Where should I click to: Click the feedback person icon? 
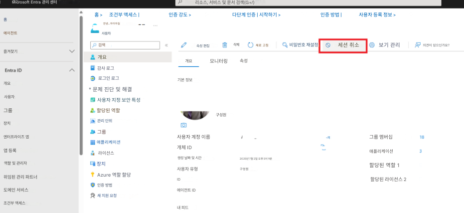pyautogui.click(x=418, y=45)
